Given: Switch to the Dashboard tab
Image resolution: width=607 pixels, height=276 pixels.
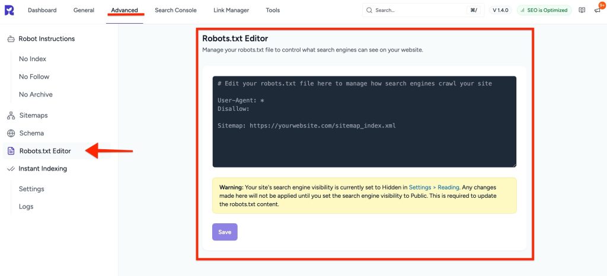Looking at the screenshot, I should click(x=42, y=10).
